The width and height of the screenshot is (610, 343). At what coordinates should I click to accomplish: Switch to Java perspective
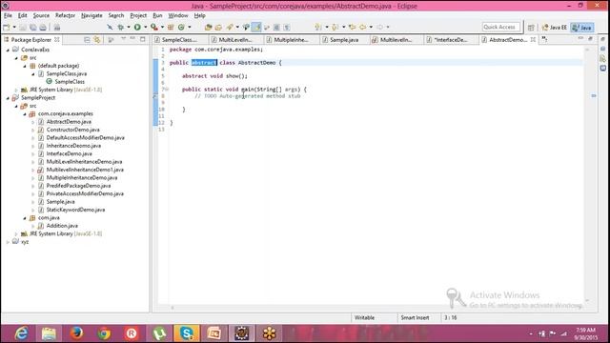pos(582,28)
